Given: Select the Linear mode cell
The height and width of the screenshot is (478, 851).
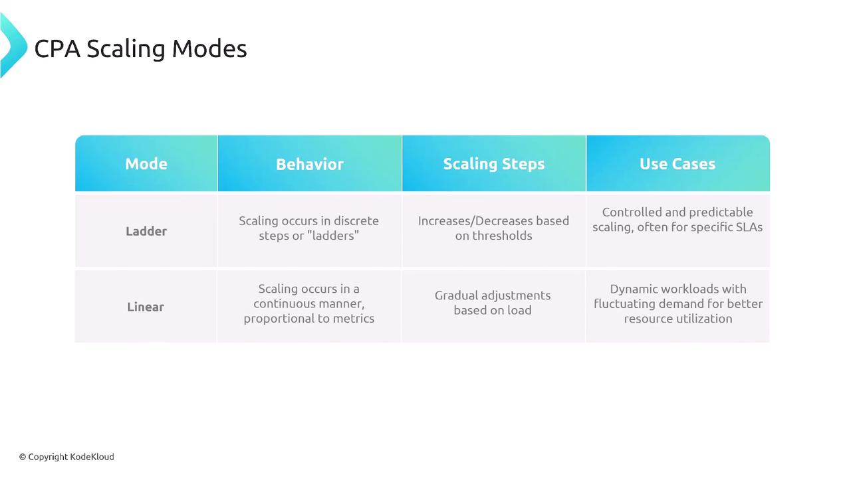Looking at the screenshot, I should click(146, 307).
